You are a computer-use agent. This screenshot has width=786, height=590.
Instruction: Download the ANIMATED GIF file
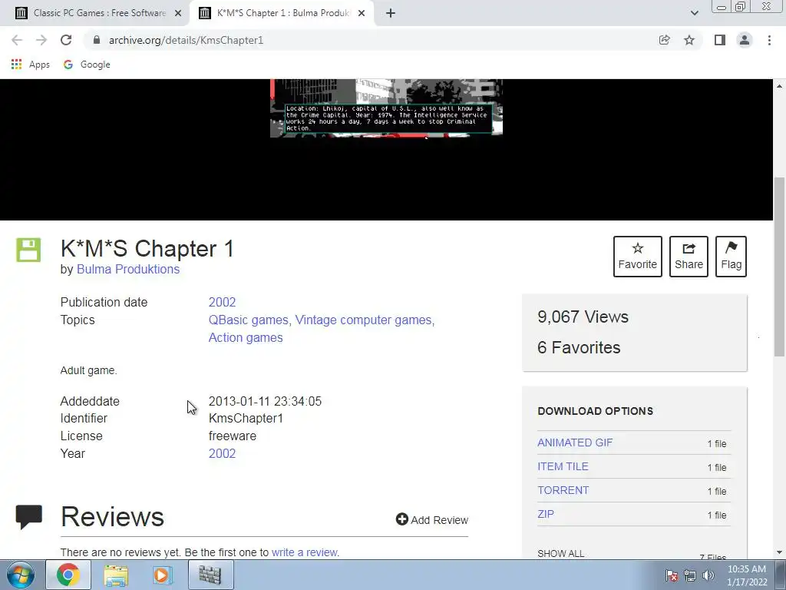[x=575, y=442]
